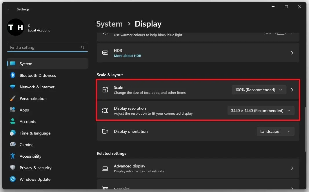Click the Advanced display laptop icon
The width and height of the screenshot is (309, 192).
coord(105,168)
